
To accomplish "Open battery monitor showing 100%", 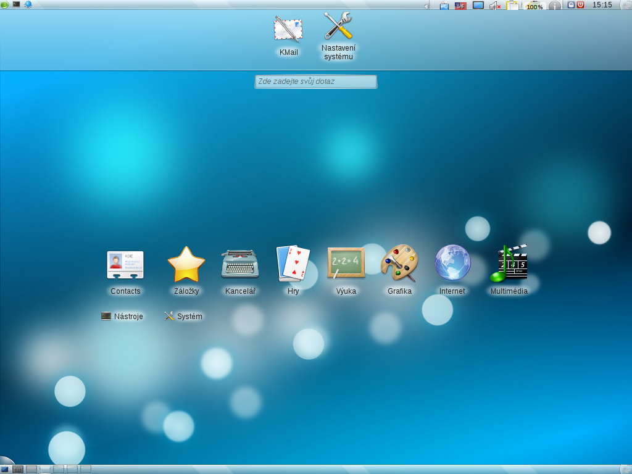I will (x=534, y=6).
